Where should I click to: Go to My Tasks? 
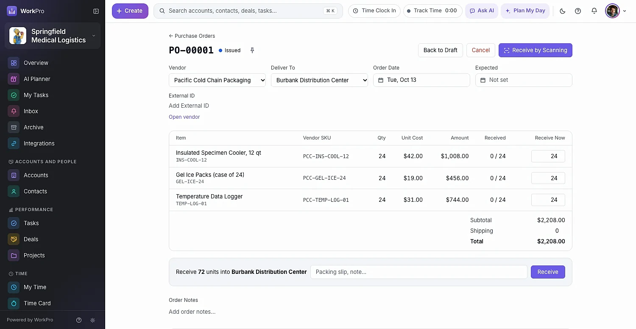pos(53,95)
